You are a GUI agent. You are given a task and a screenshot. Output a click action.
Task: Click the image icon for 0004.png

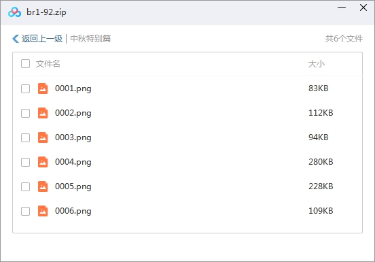(43, 162)
